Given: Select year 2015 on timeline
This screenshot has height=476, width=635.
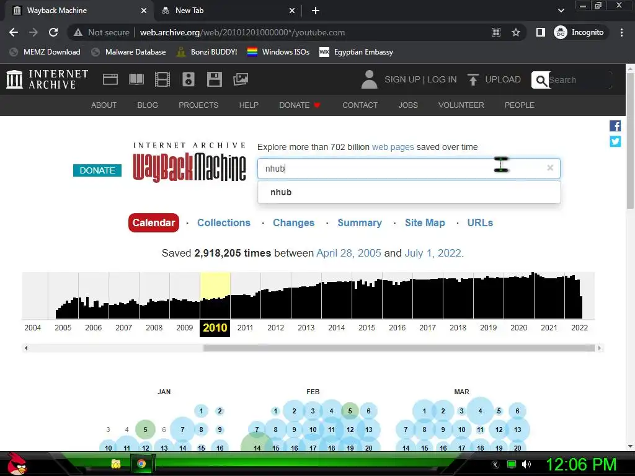Looking at the screenshot, I should [367, 327].
